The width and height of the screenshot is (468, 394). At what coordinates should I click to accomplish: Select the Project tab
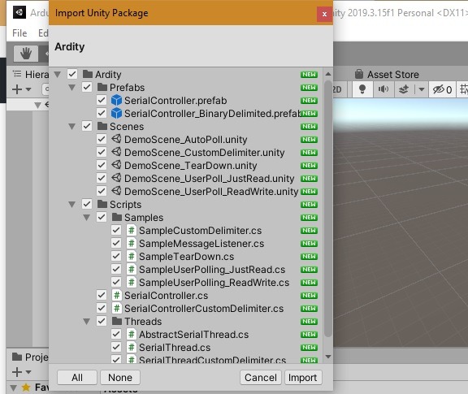coord(30,357)
